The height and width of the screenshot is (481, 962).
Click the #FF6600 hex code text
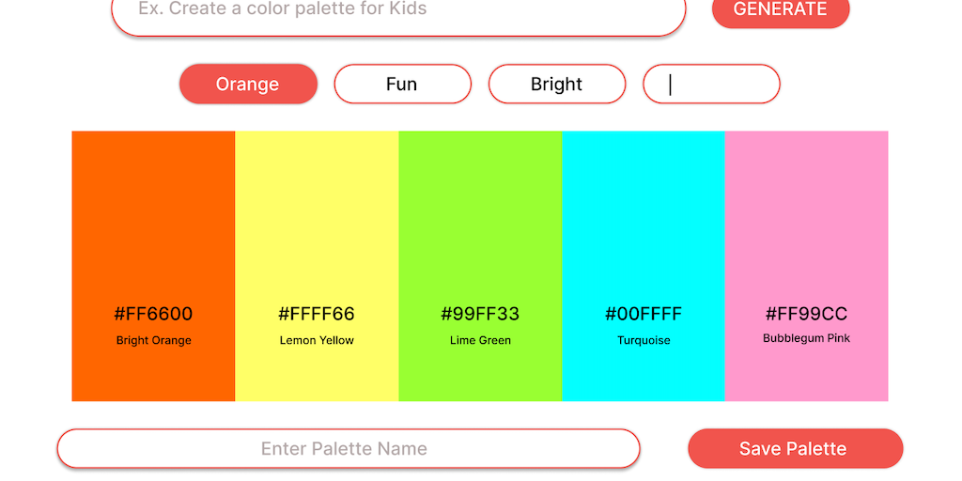click(153, 314)
